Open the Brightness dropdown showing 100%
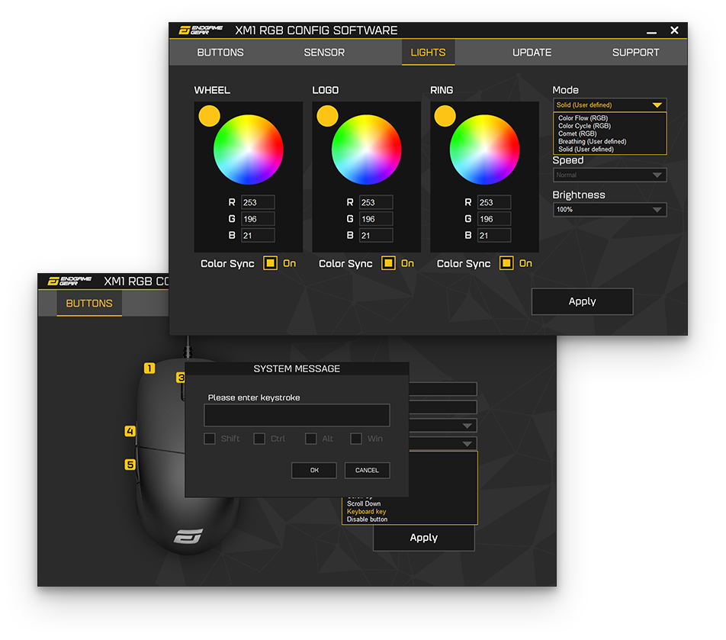 pyautogui.click(x=610, y=209)
